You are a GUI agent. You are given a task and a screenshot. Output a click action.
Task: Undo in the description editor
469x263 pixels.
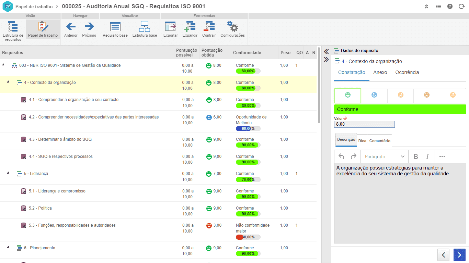(341, 156)
